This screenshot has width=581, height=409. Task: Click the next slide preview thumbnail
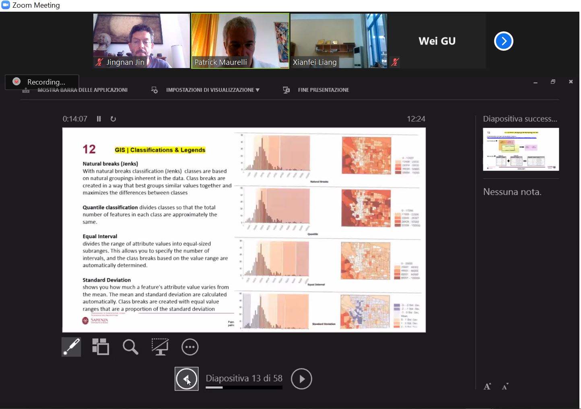click(x=521, y=149)
